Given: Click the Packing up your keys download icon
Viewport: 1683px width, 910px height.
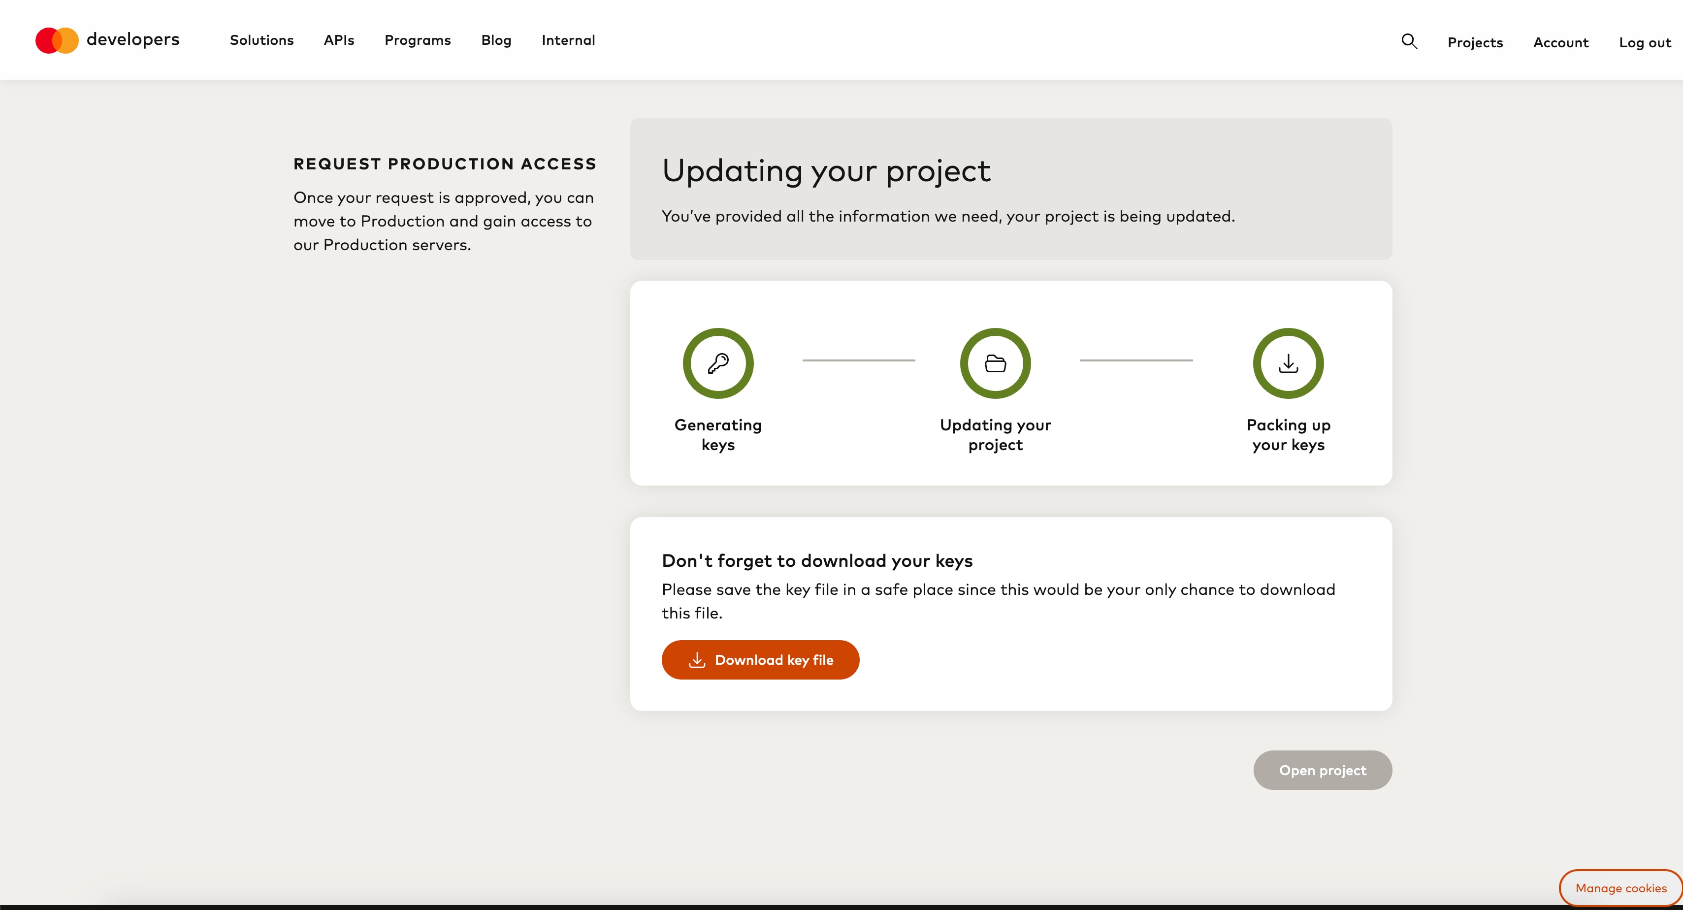Looking at the screenshot, I should 1288,363.
